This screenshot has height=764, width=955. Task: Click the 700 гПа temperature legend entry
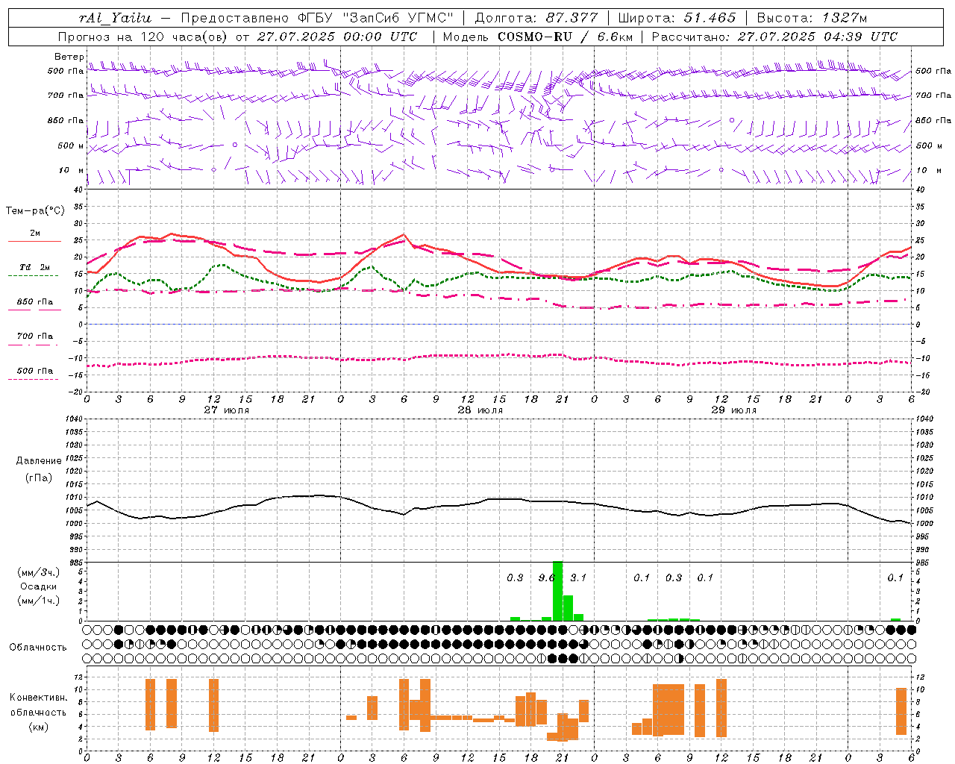35,336
